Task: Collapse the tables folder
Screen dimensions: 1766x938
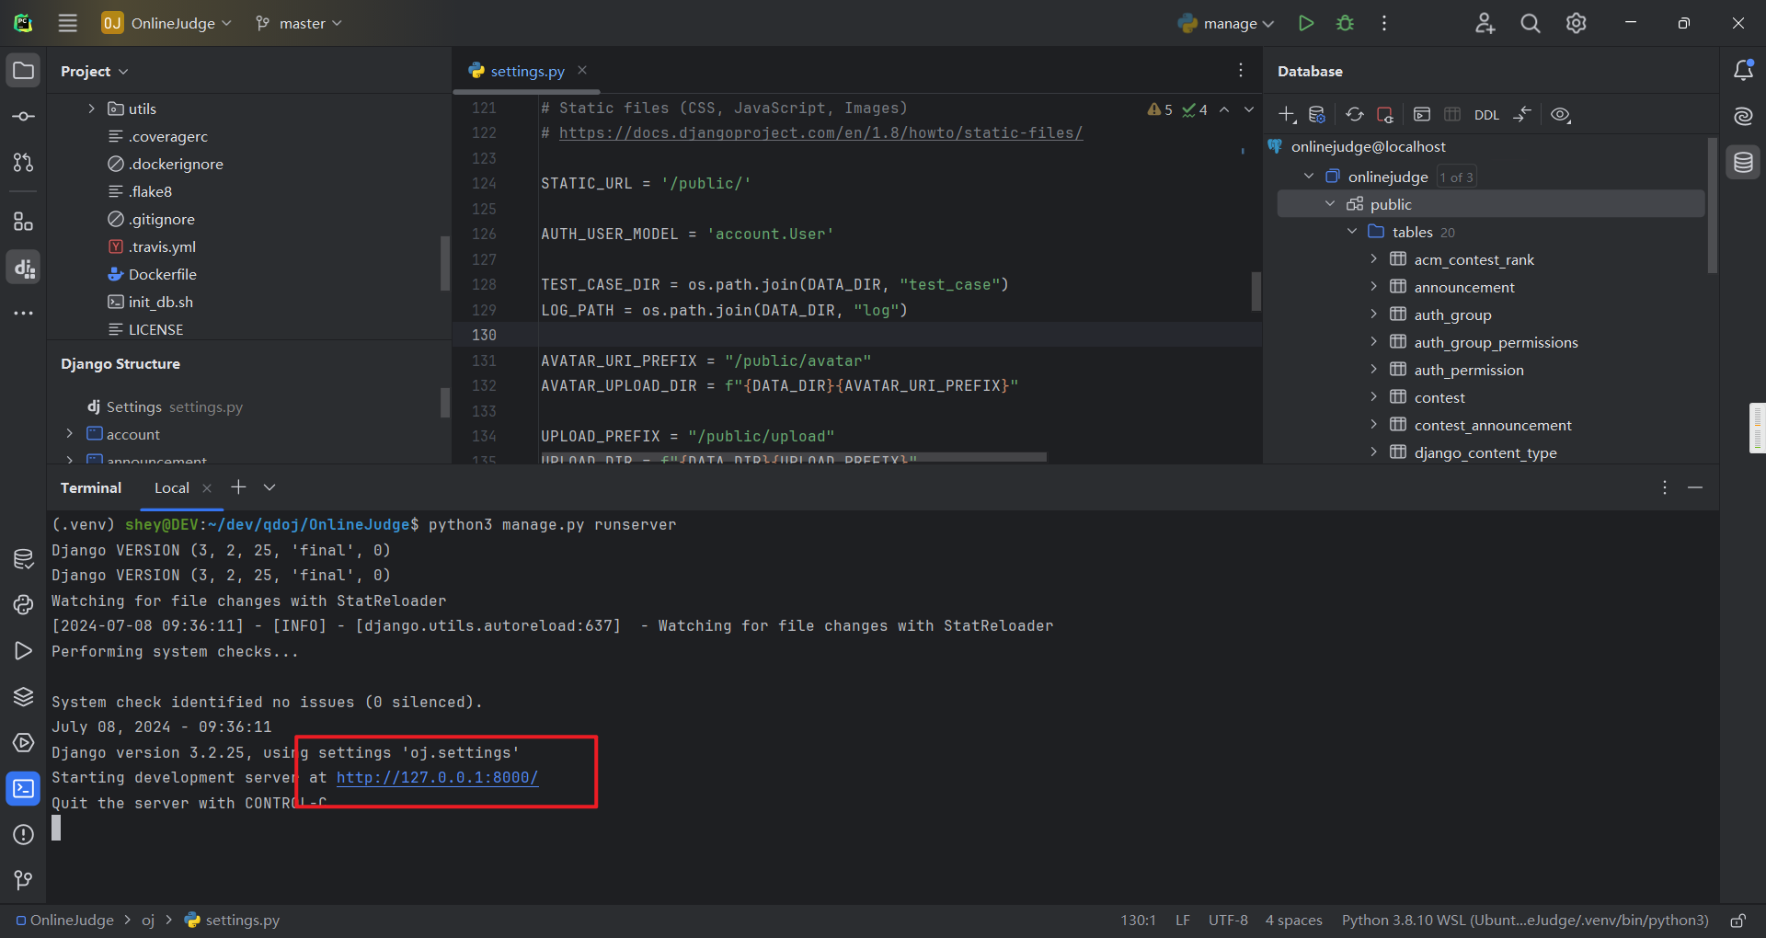Action: pos(1352,231)
